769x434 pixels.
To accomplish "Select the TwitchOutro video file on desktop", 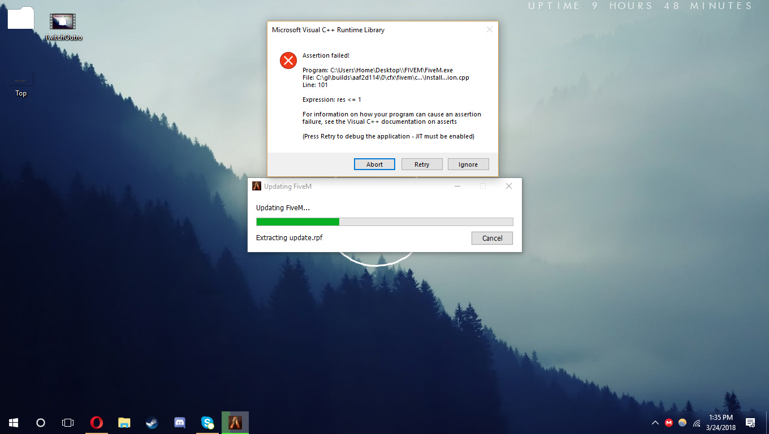I will [x=63, y=27].
